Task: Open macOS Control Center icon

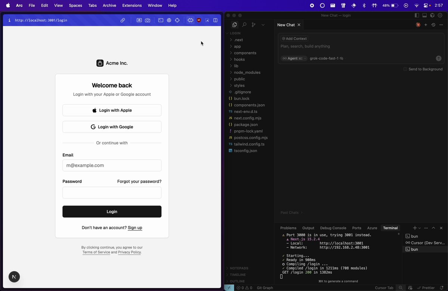Action: tap(427, 6)
